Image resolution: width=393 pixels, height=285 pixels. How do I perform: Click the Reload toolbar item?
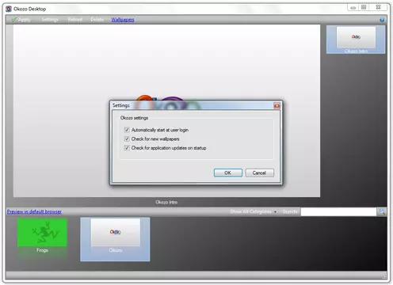(x=74, y=20)
